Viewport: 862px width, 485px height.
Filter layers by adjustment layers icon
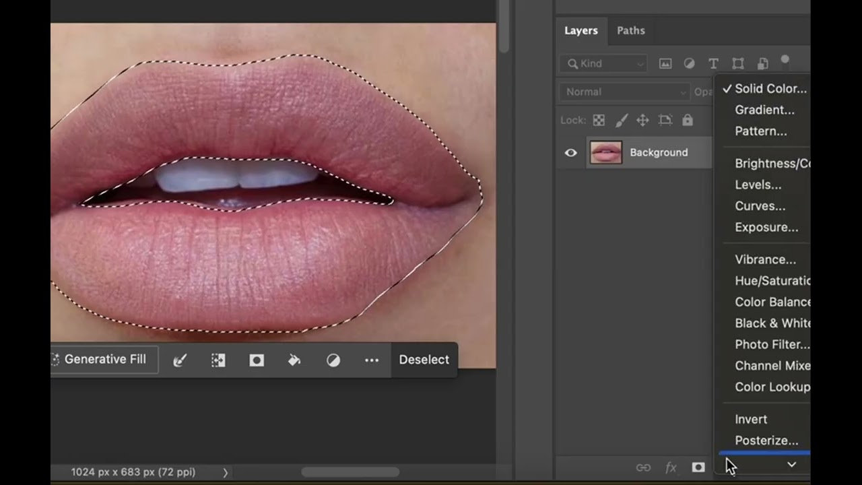pyautogui.click(x=689, y=63)
